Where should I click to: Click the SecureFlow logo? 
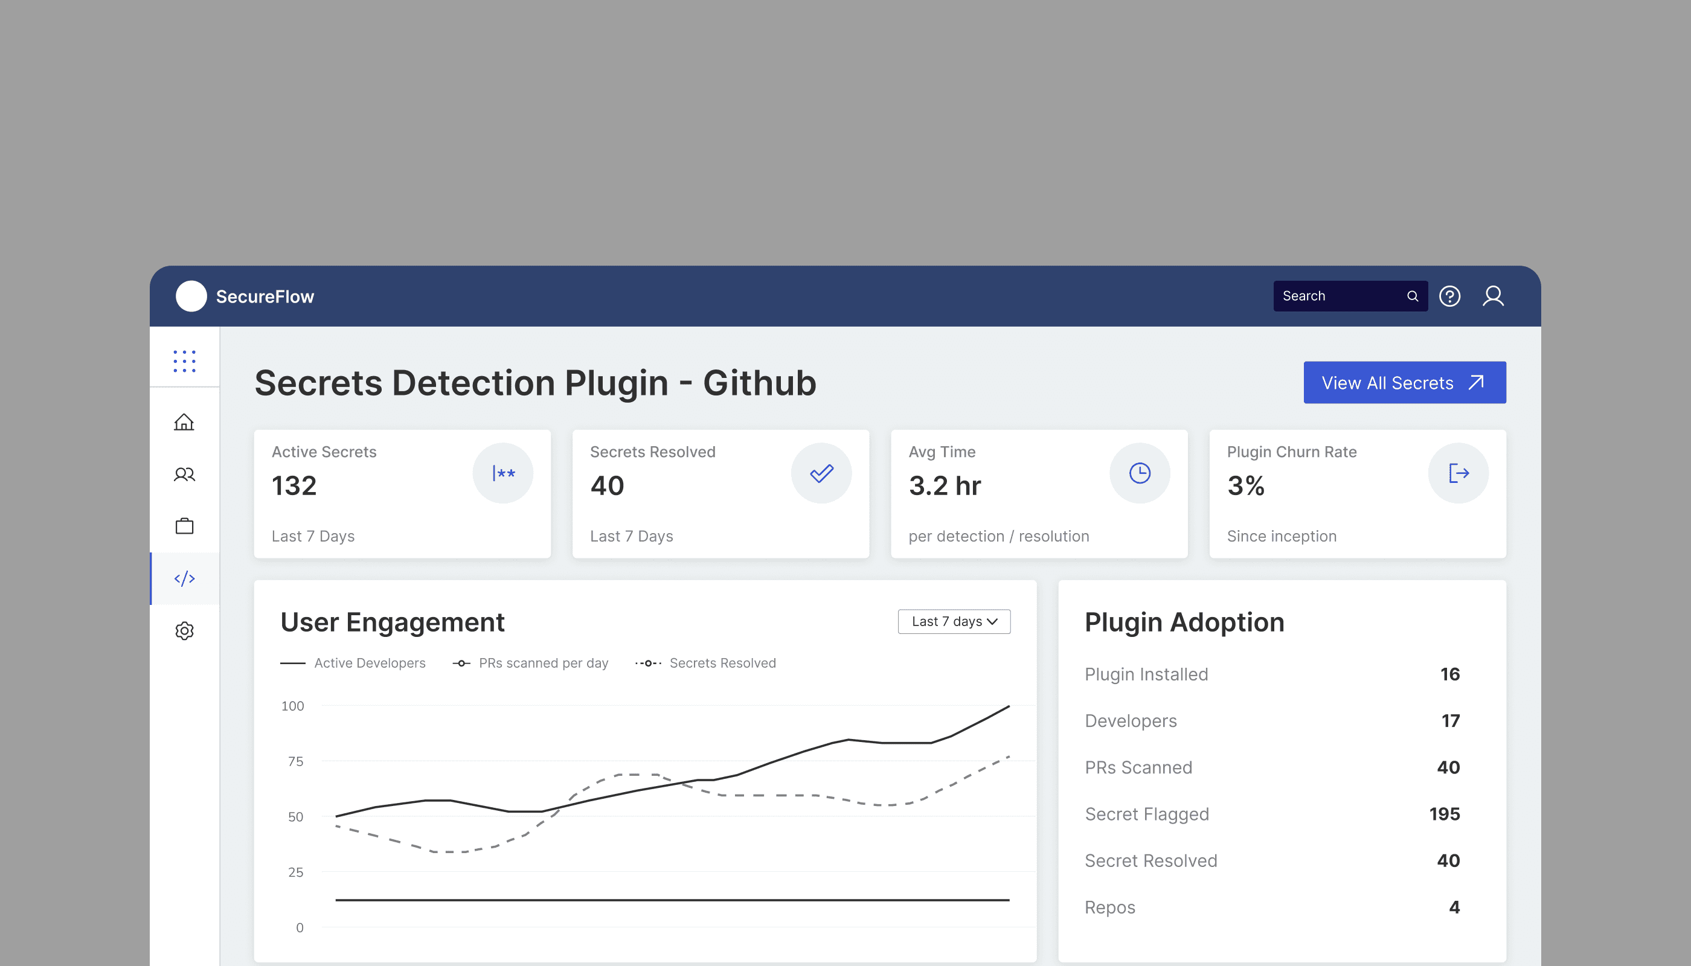coord(191,296)
